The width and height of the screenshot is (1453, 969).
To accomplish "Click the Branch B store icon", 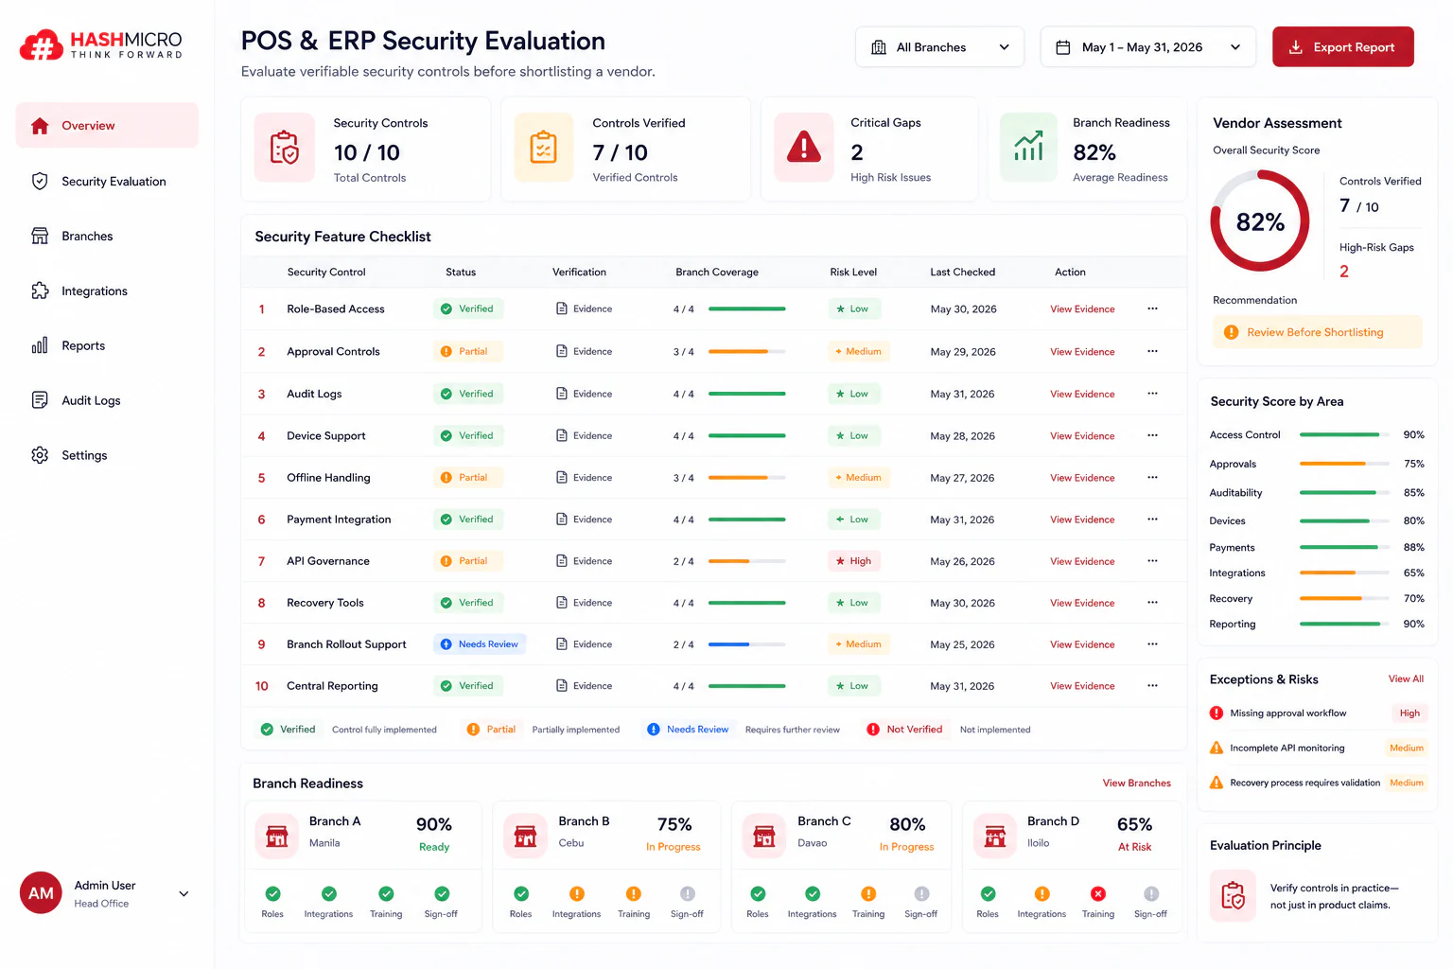I will pyautogui.click(x=526, y=836).
